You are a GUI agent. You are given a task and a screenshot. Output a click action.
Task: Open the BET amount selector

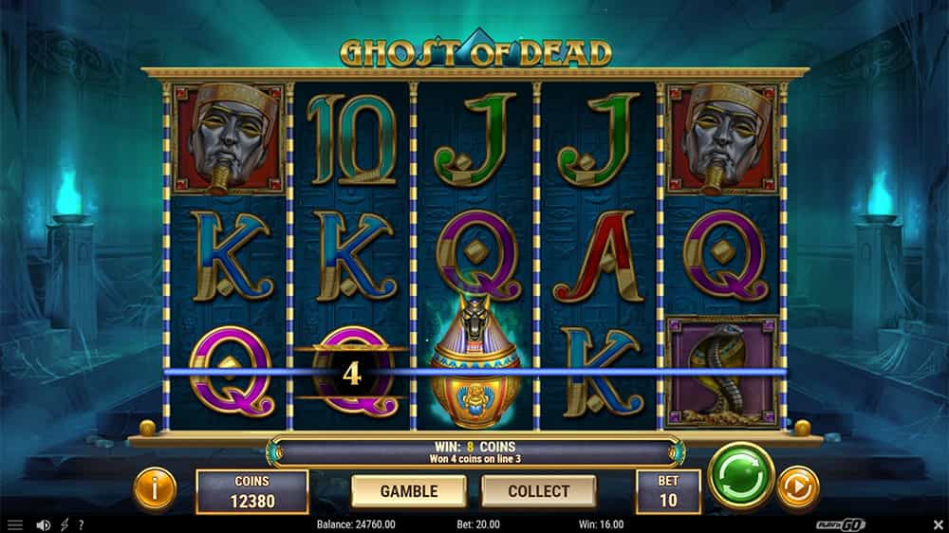coord(668,490)
